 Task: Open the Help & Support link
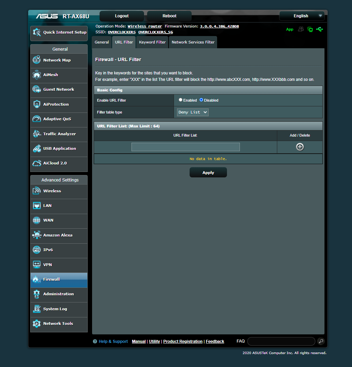[113, 342]
